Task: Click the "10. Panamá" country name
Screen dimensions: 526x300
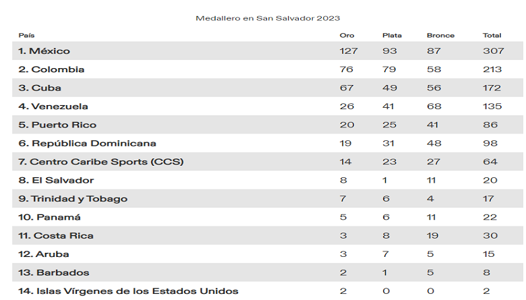Action: pos(49,217)
